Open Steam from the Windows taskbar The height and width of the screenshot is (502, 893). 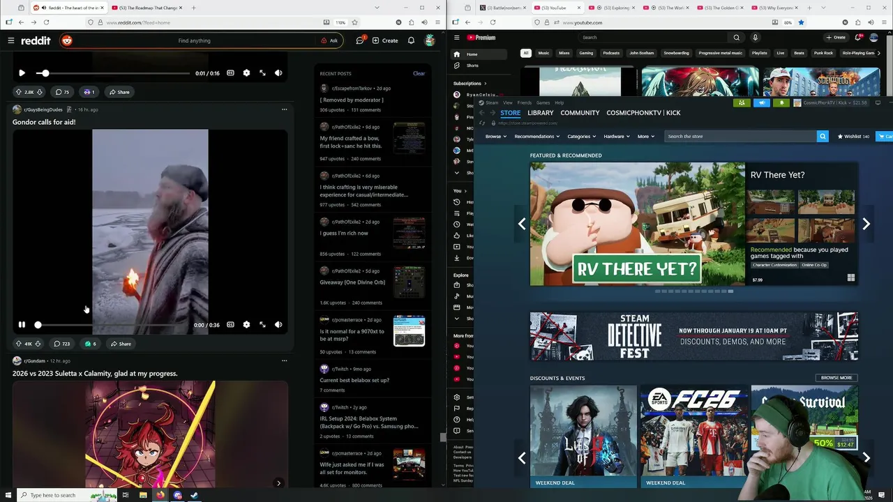click(x=195, y=495)
